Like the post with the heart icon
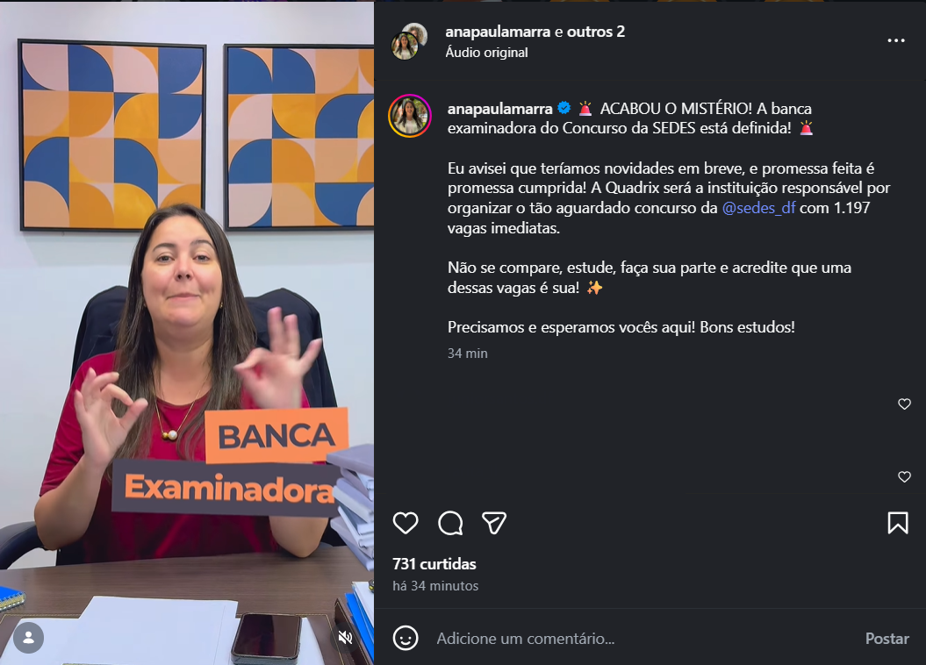This screenshot has width=926, height=665. click(406, 523)
